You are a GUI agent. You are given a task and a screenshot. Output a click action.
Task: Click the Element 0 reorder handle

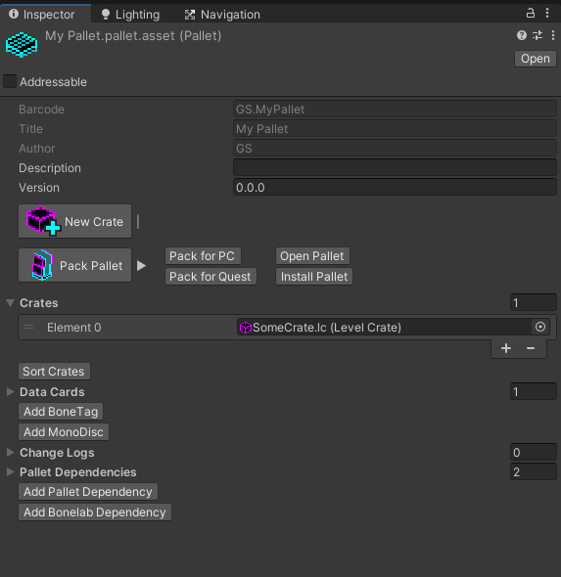coord(28,327)
